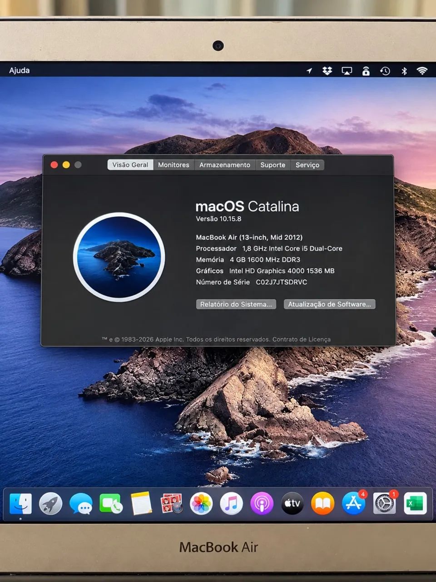Minimize window with the yellow button
Image resolution: width=436 pixels, height=582 pixels.
click(x=66, y=165)
